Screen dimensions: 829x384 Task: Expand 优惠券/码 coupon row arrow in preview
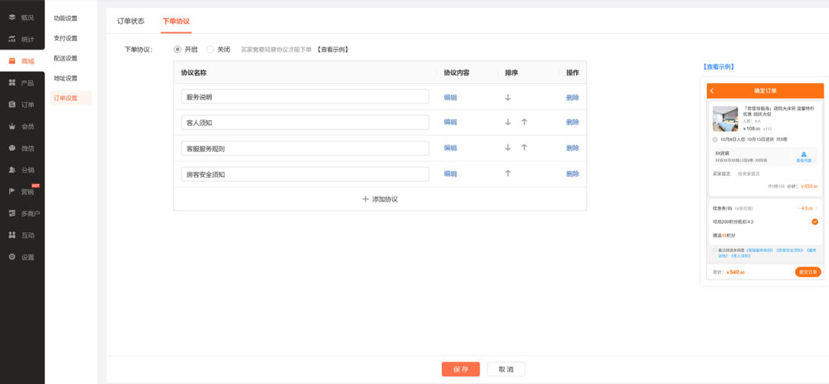817,208
